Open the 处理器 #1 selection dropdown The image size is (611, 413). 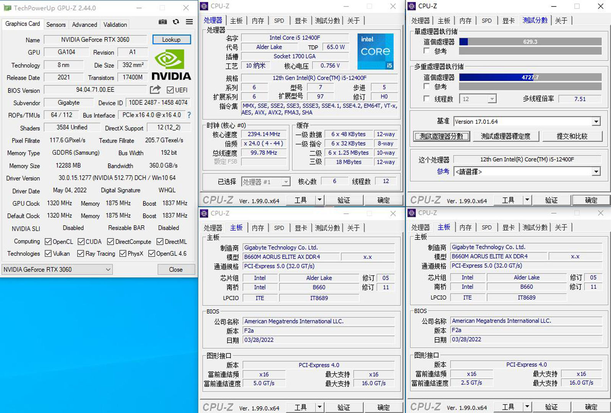[x=266, y=182]
